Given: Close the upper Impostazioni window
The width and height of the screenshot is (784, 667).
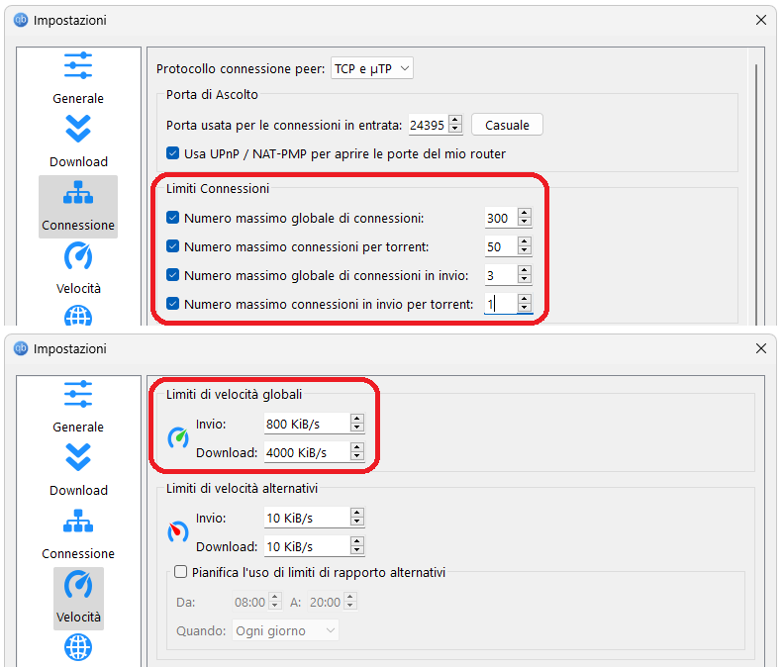Looking at the screenshot, I should coord(761,20).
